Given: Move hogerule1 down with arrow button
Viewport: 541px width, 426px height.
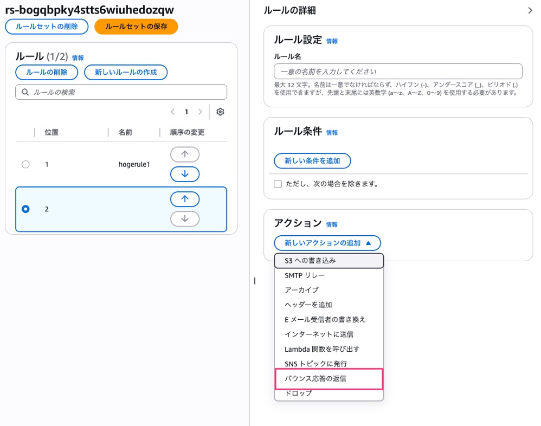Looking at the screenshot, I should click(185, 174).
